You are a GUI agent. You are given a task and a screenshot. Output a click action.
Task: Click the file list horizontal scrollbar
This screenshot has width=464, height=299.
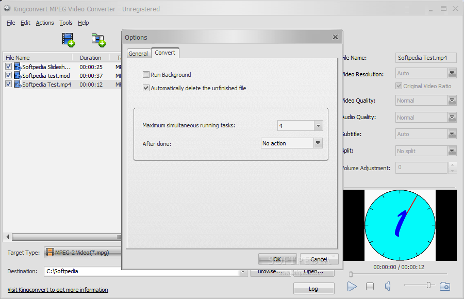click(67, 237)
